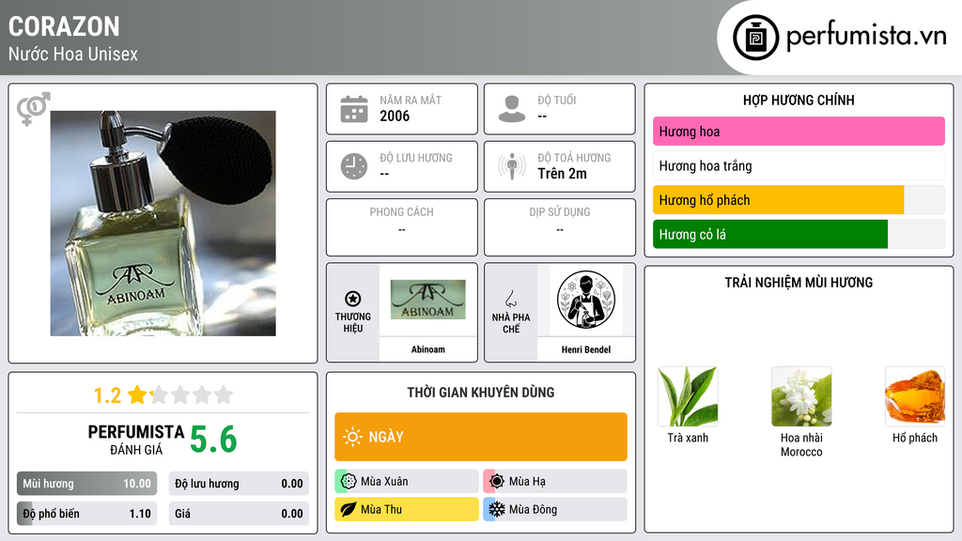Click the clock icon beside Độ lưu hương
Screen dimensions: 962x541
[x=354, y=166]
